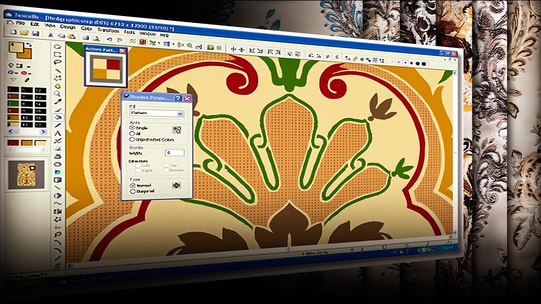Click the area picker icon beside Single option
Screen dimensions: 541x304
(177, 130)
